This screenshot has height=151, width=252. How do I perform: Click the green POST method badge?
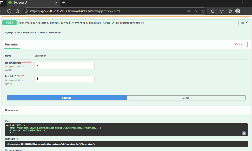(10, 23)
